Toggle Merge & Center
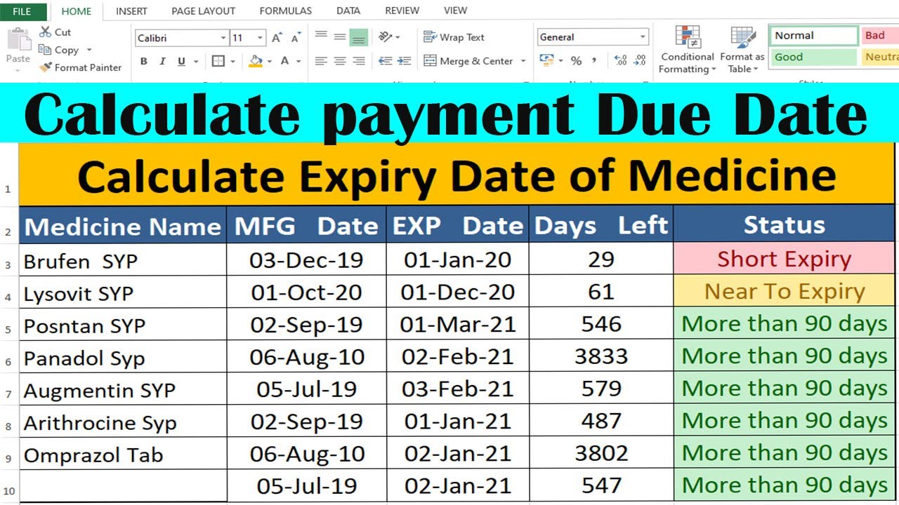The height and width of the screenshot is (505, 899). [468, 61]
